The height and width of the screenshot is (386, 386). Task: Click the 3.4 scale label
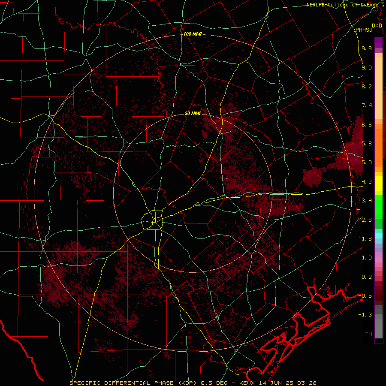point(367,201)
